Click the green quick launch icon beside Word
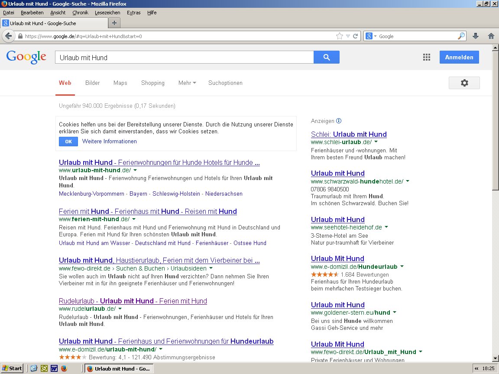499x374 pixels. (x=44, y=368)
